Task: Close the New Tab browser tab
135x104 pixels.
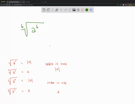Action: click(43, 2)
